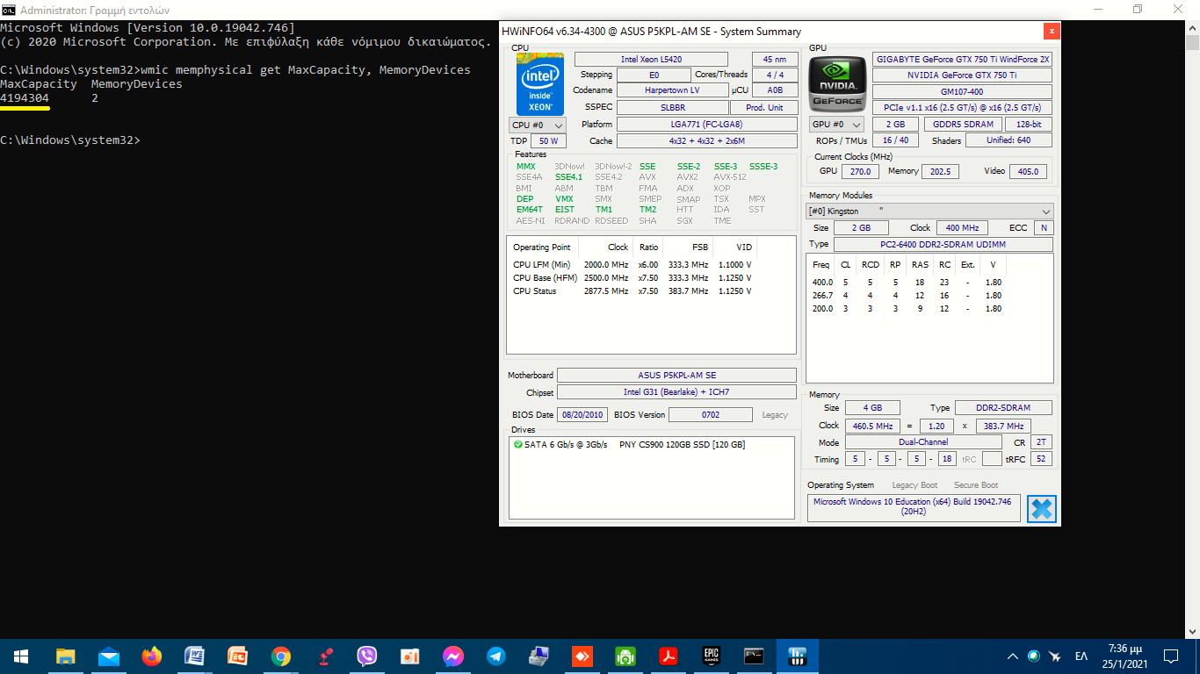The width and height of the screenshot is (1200, 674).
Task: Open the Windows Start menu
Action: (x=21, y=656)
